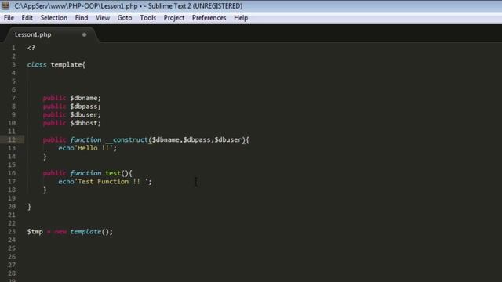
Task: Open the Find menu
Action: (x=82, y=18)
